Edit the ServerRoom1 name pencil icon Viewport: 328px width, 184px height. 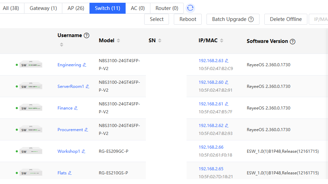coord(87,87)
